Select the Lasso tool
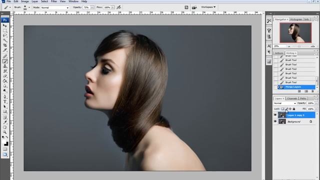Screen dimensions: 320x180 (5, 35)
